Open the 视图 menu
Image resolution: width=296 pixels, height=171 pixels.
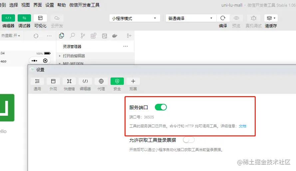point(26,5)
